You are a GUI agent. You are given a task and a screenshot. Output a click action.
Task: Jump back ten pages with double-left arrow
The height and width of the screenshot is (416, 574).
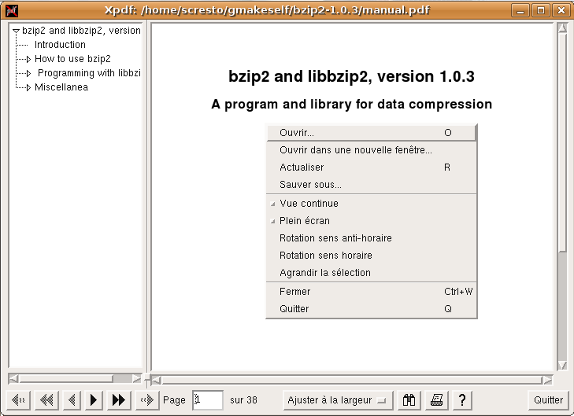click(46, 400)
